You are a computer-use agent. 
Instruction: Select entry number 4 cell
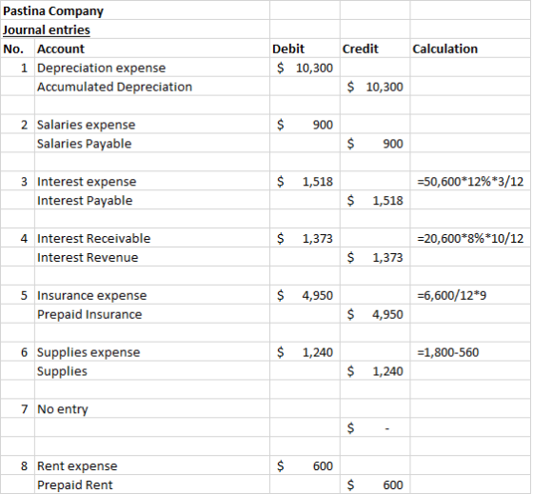[x=17, y=238]
